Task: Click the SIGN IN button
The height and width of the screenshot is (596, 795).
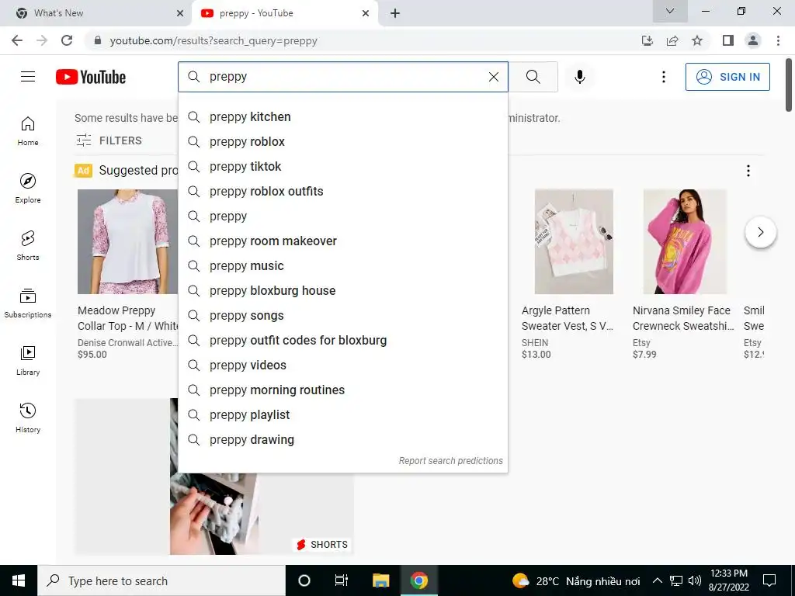Action: click(x=727, y=77)
